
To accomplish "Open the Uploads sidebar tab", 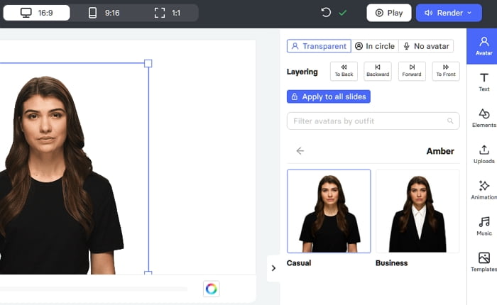I will [x=484, y=154].
